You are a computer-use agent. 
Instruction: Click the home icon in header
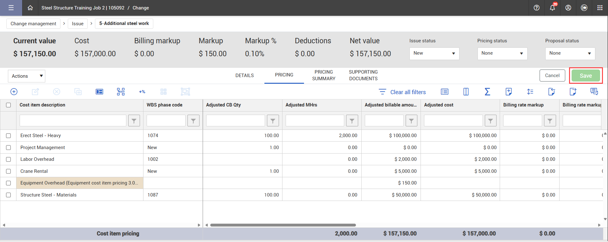tap(30, 8)
